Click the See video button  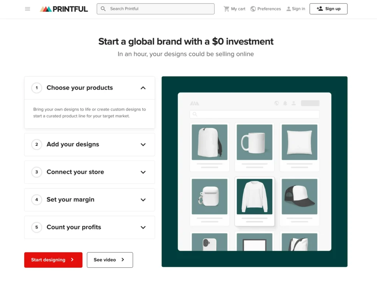(x=110, y=260)
